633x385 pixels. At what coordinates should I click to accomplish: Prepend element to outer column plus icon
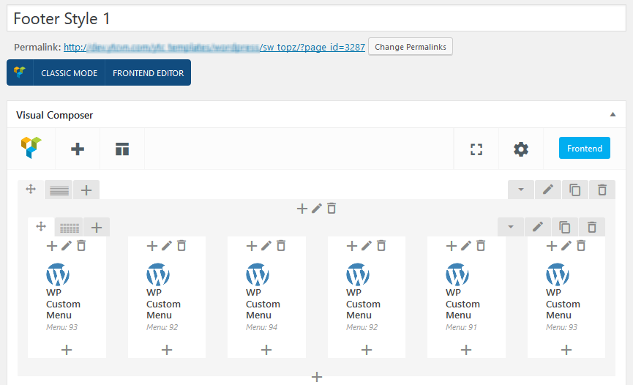302,209
